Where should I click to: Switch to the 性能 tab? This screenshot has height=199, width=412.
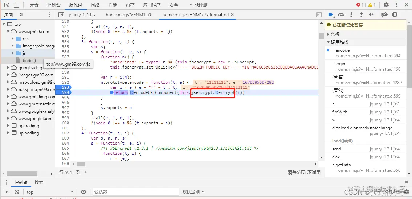point(113,5)
